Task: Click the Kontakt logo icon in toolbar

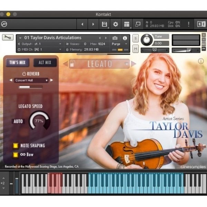Action: point(4,24)
